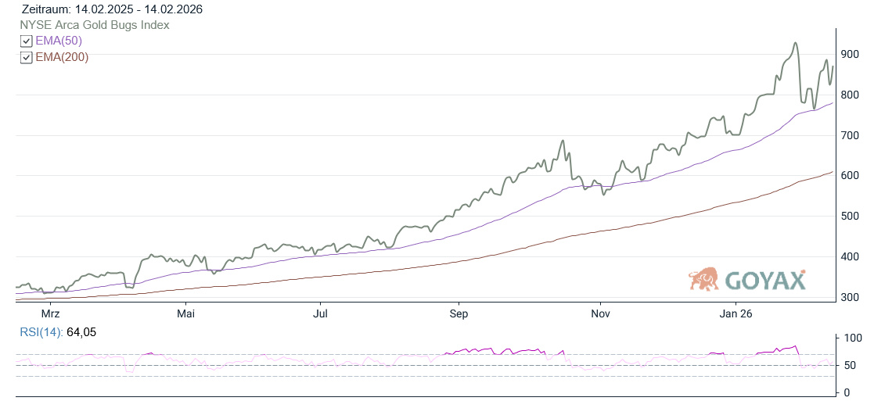This screenshot has height=401, width=892.
Task: Uncheck the EMA(50) checkbox
Action: [27, 41]
